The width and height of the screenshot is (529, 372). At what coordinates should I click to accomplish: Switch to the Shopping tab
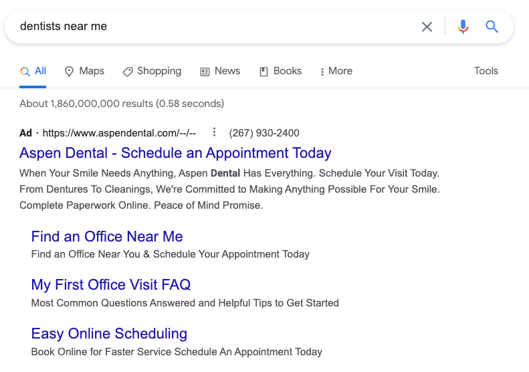point(152,71)
